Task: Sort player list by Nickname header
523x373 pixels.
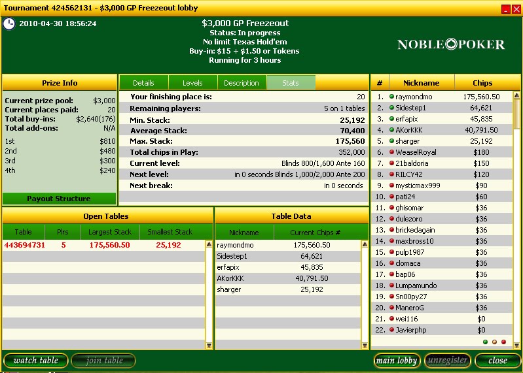Action: (422, 83)
